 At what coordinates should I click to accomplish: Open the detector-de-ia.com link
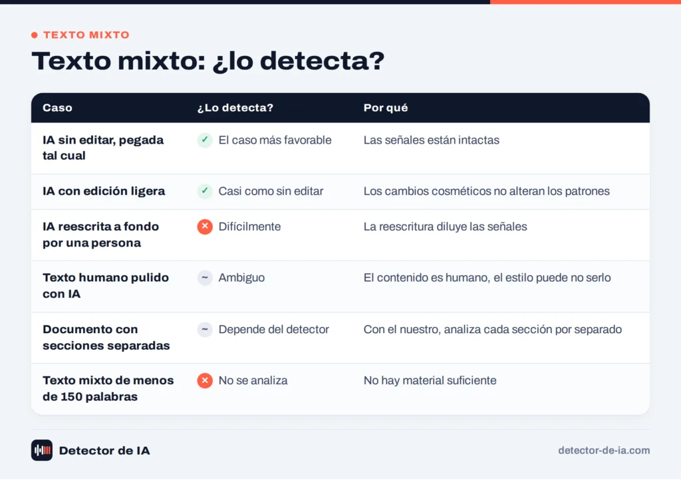coord(604,451)
